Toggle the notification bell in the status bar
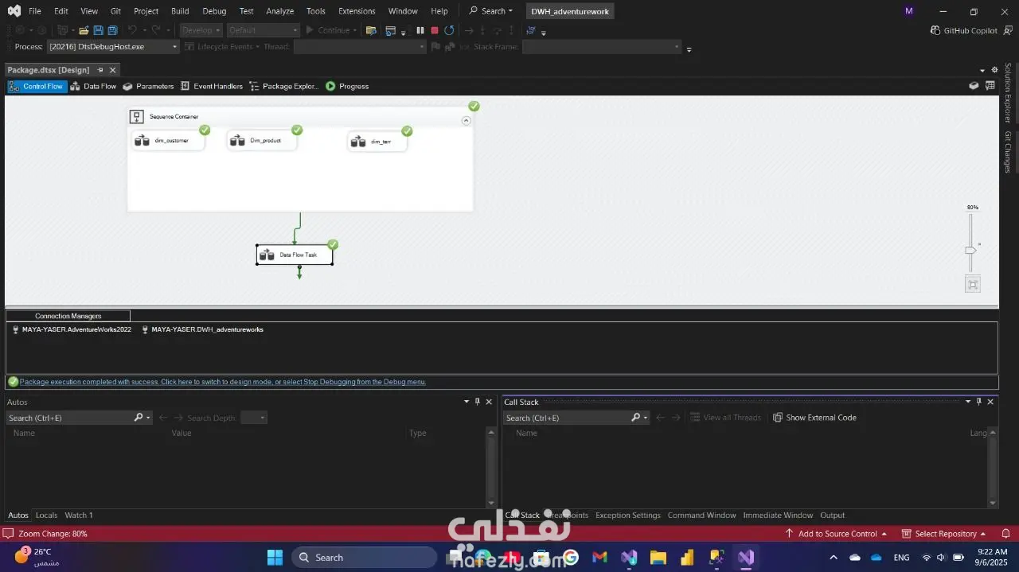This screenshot has width=1019, height=572. (1005, 533)
